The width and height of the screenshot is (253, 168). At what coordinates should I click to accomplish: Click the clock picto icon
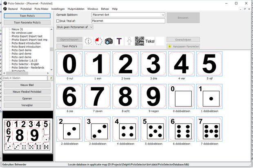tap(89, 41)
